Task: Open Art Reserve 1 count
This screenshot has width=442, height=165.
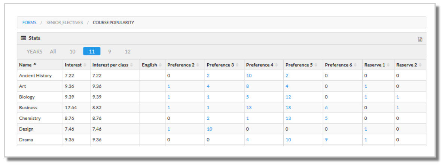Action: point(366,86)
